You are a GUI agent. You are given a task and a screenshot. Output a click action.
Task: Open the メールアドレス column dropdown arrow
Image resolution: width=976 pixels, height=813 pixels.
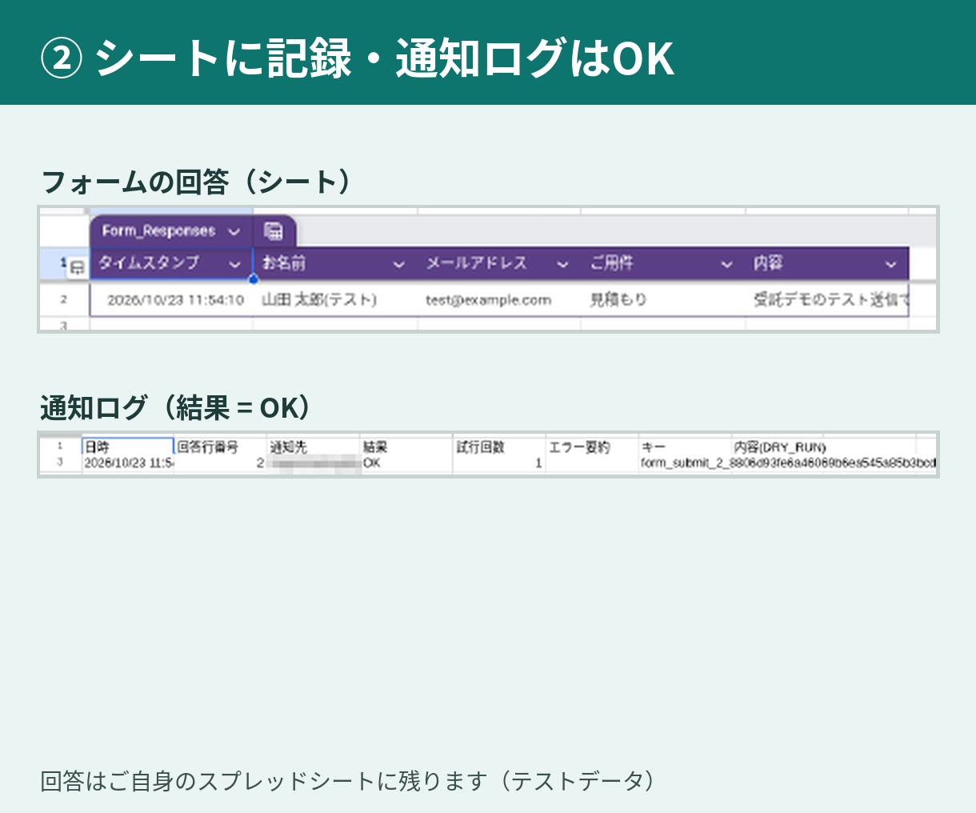click(x=562, y=264)
